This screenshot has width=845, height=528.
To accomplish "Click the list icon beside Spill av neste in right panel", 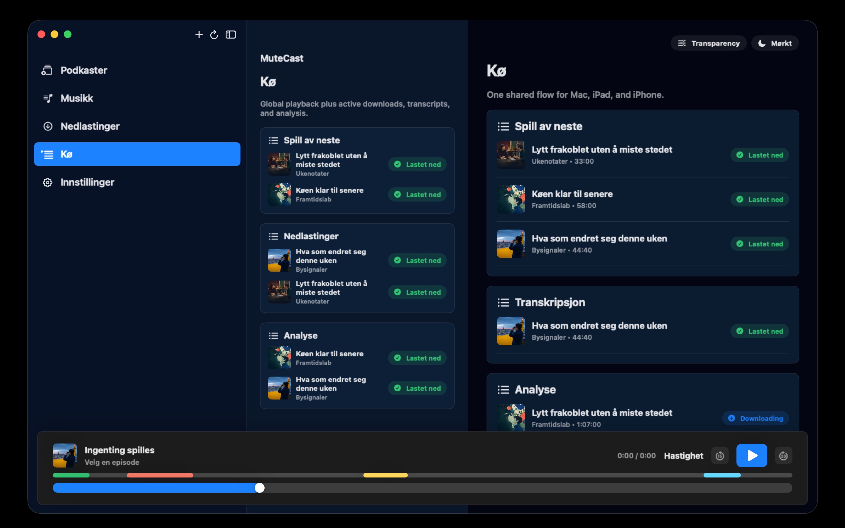I will 503,126.
